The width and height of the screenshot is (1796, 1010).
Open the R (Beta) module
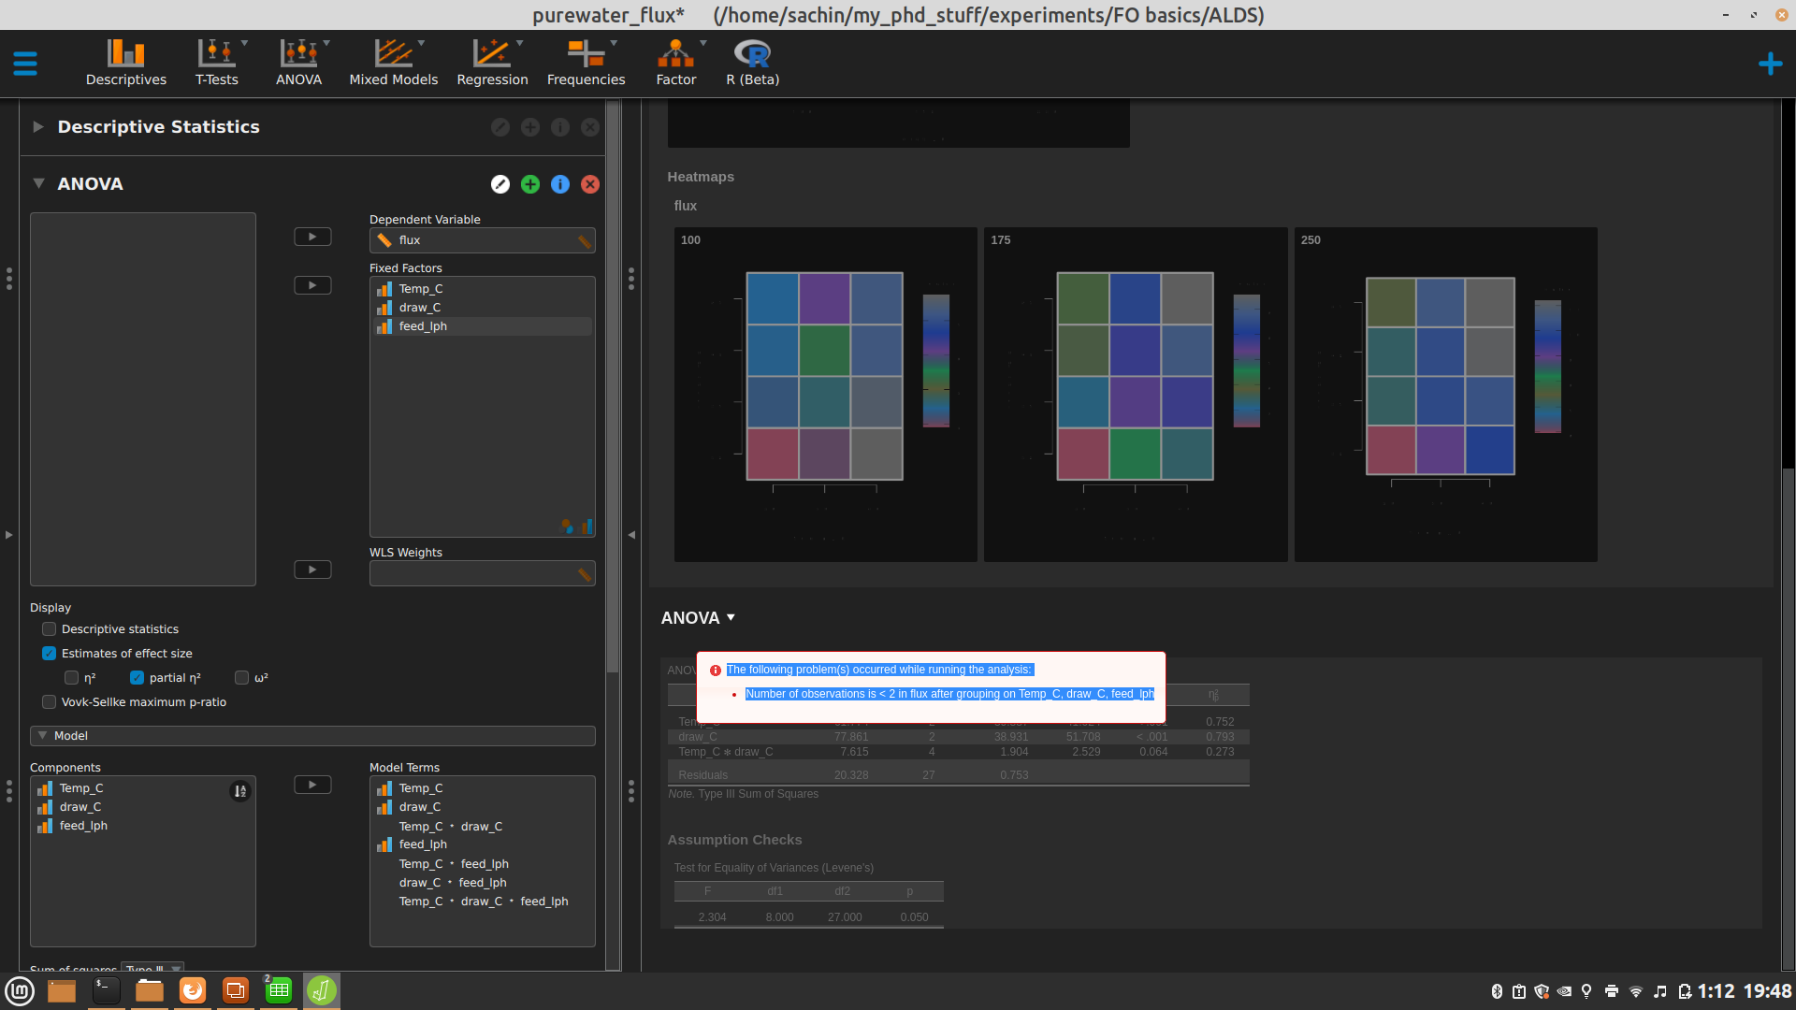point(752,63)
